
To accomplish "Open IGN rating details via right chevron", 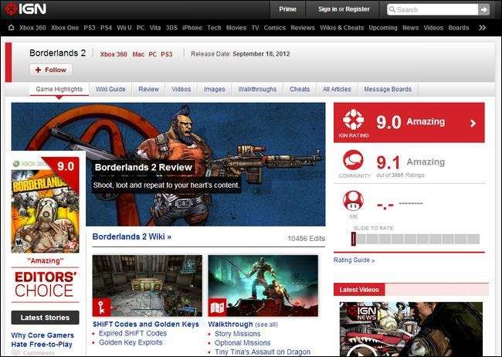I will pyautogui.click(x=472, y=122).
